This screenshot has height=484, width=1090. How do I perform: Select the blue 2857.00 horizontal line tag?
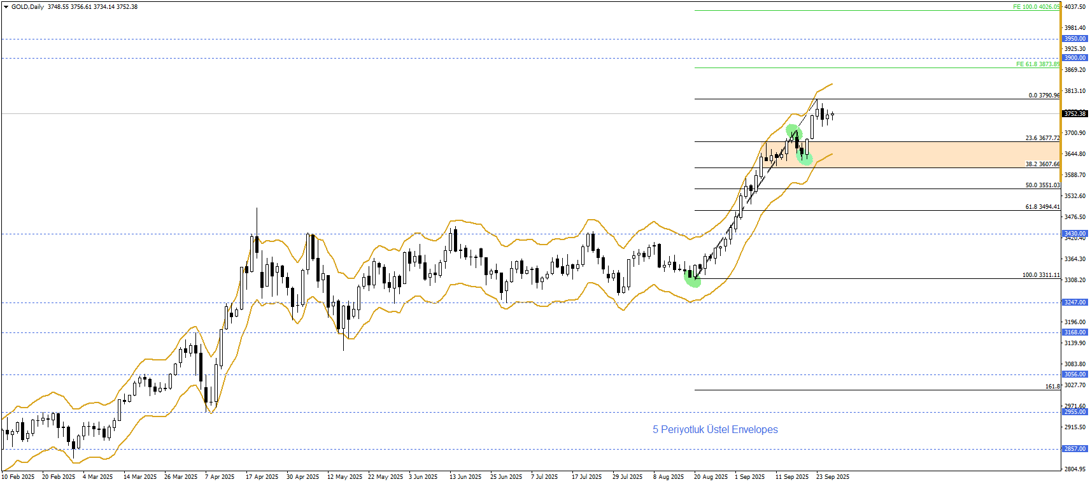(1075, 449)
